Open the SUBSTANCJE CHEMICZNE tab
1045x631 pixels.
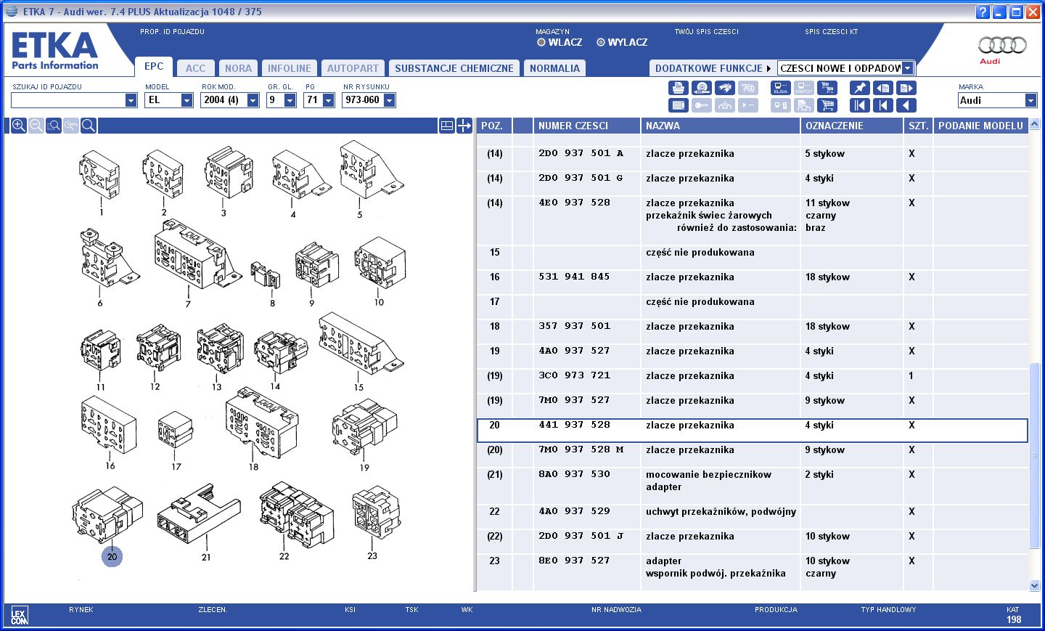coord(454,68)
